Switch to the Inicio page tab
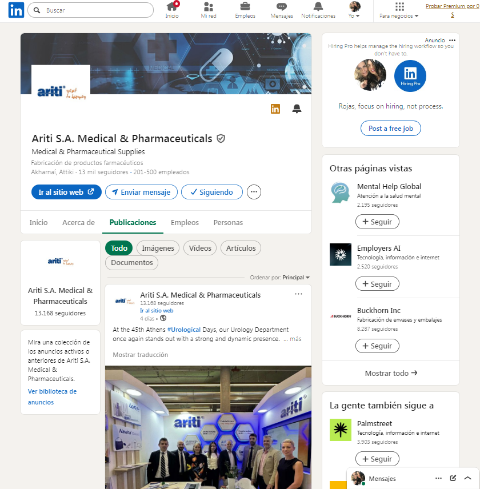The height and width of the screenshot is (489, 480). (38, 222)
